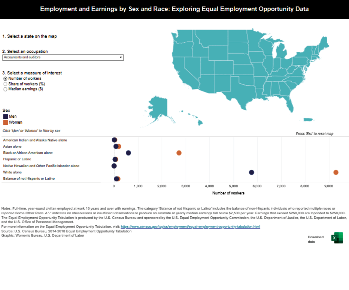
Task: Select Share of workers (%) radio option
Action: pyautogui.click(x=5, y=84)
